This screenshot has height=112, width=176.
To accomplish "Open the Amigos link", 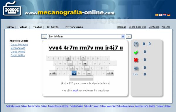I will 166,27.
